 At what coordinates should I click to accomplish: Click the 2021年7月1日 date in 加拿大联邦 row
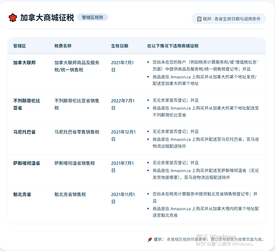[123, 66]
